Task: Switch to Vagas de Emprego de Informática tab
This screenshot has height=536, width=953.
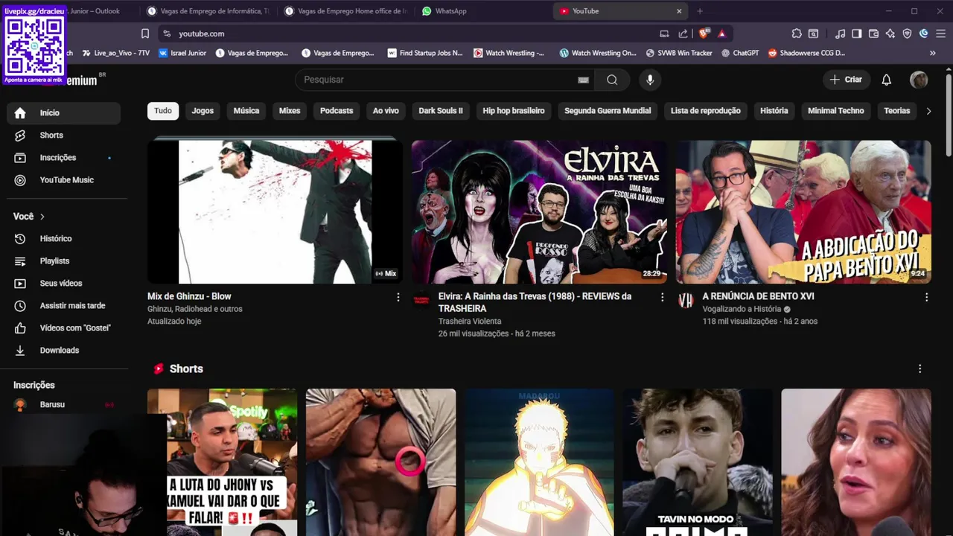Action: point(208,11)
